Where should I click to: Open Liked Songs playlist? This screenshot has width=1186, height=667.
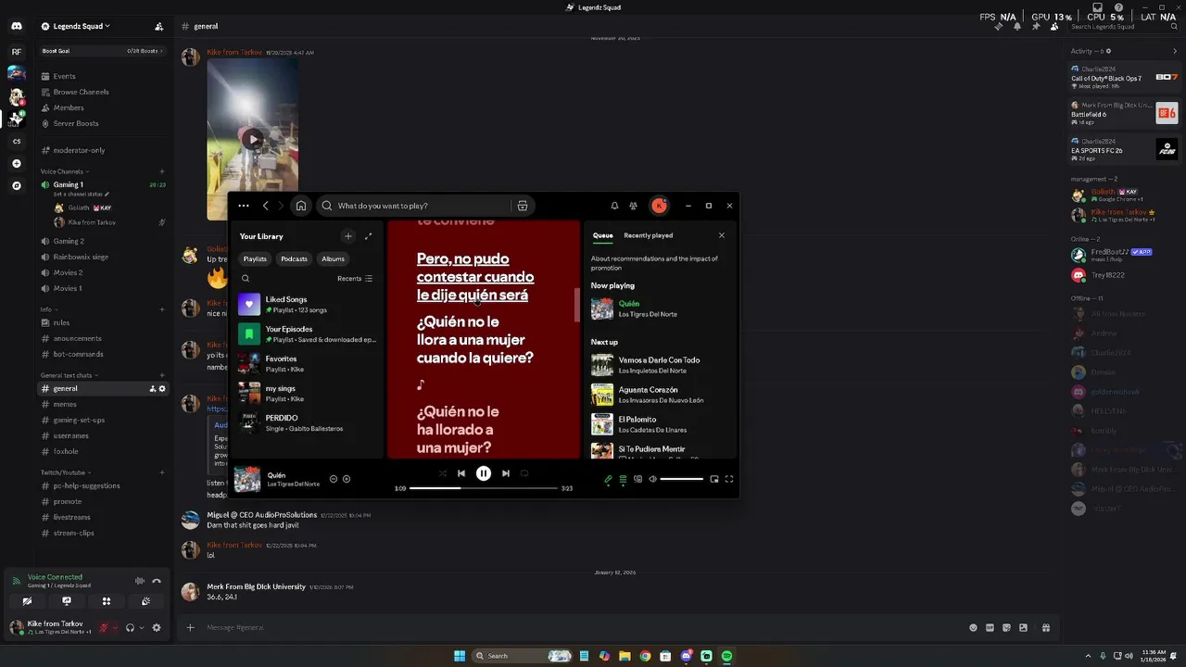(x=309, y=305)
